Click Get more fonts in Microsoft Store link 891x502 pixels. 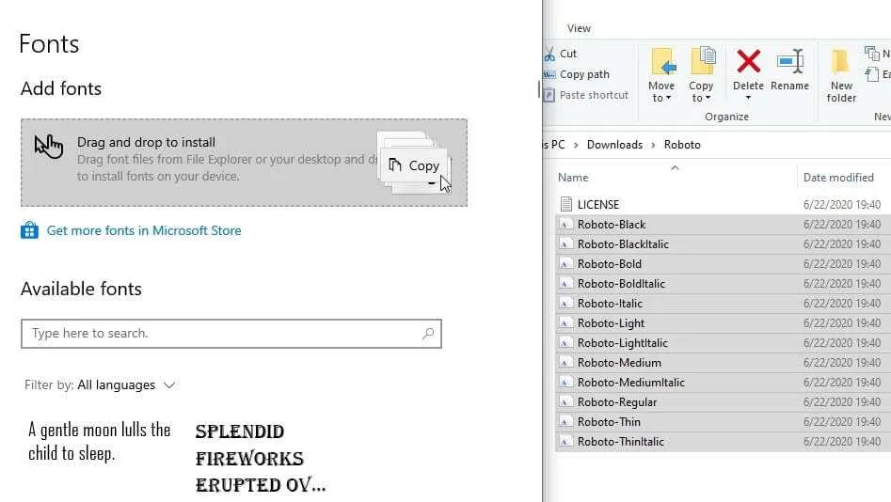click(144, 230)
